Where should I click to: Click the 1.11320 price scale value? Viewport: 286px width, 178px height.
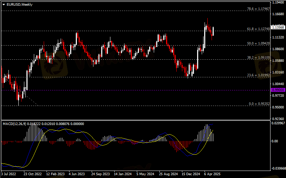(278, 37)
